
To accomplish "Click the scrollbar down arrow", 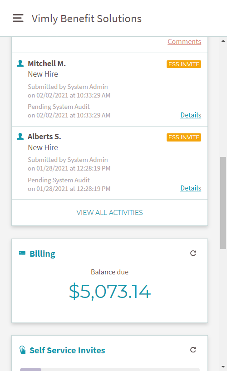I will click(223, 367).
